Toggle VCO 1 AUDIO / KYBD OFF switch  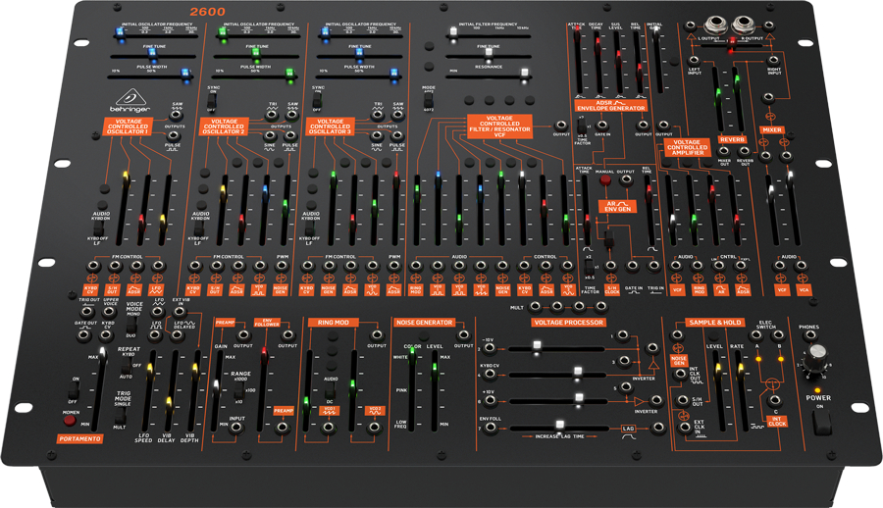(98, 229)
